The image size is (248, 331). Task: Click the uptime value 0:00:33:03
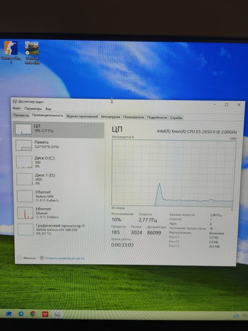click(x=122, y=245)
